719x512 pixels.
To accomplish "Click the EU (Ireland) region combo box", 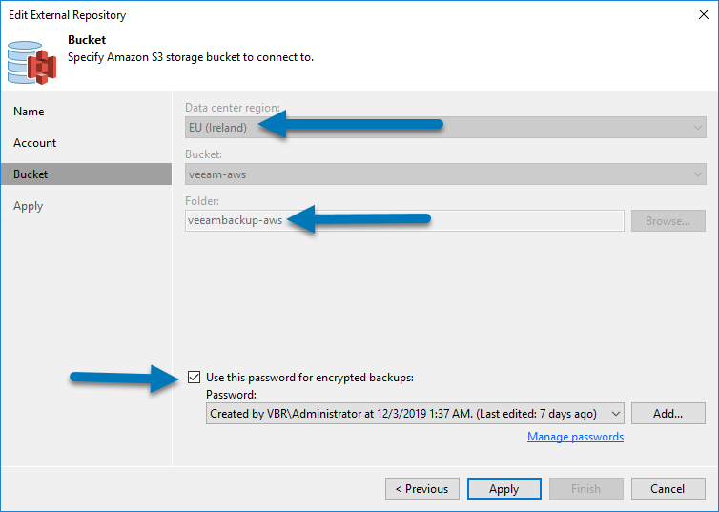I will pos(445,128).
